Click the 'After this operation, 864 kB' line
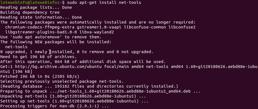The width and height of the screenshot is (258, 109). (x=83, y=62)
